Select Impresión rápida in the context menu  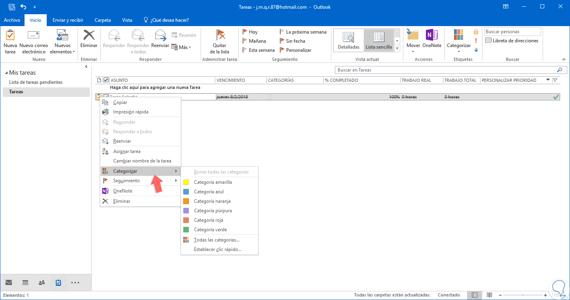[x=141, y=112]
